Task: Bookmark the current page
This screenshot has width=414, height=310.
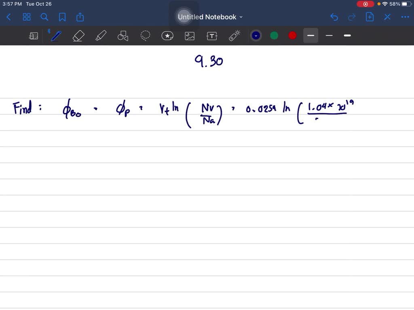Action: tap(62, 17)
